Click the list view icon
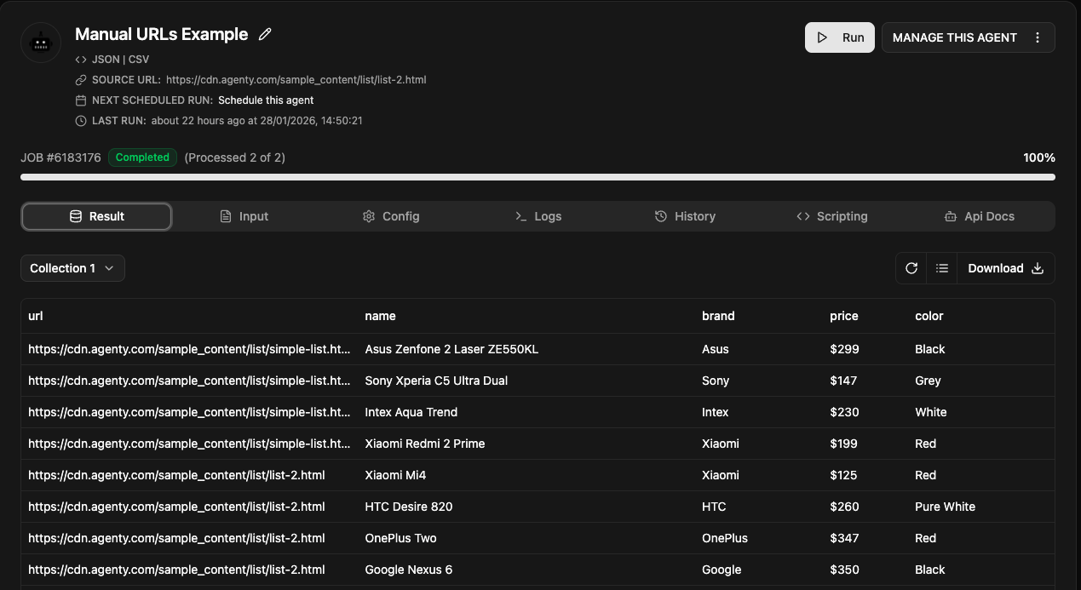Image resolution: width=1081 pixels, height=590 pixels. pos(941,268)
